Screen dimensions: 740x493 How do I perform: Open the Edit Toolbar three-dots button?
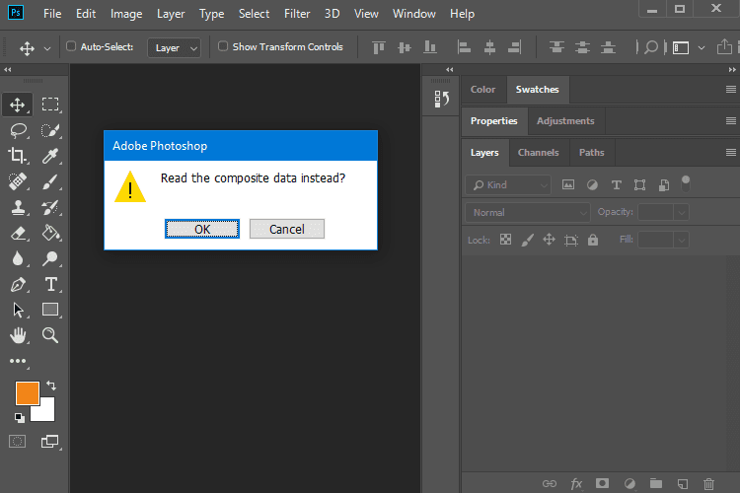[18, 362]
